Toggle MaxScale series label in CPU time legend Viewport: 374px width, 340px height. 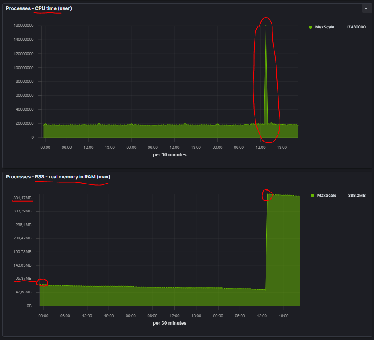coord(325,27)
